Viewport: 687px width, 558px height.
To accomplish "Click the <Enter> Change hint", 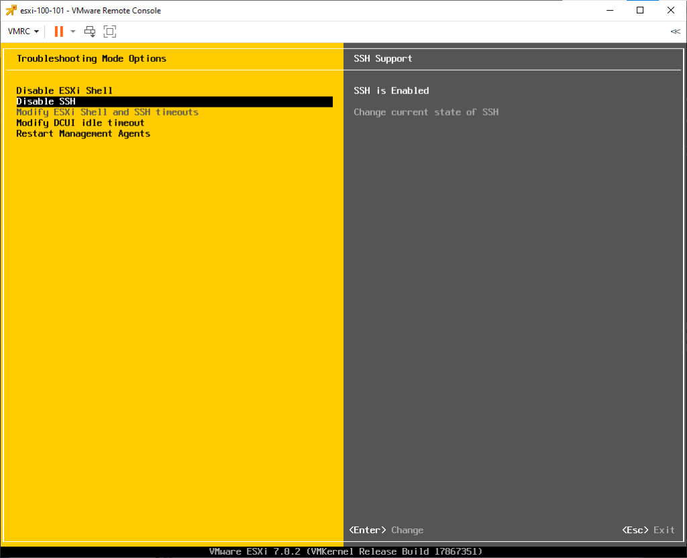I will (x=386, y=530).
